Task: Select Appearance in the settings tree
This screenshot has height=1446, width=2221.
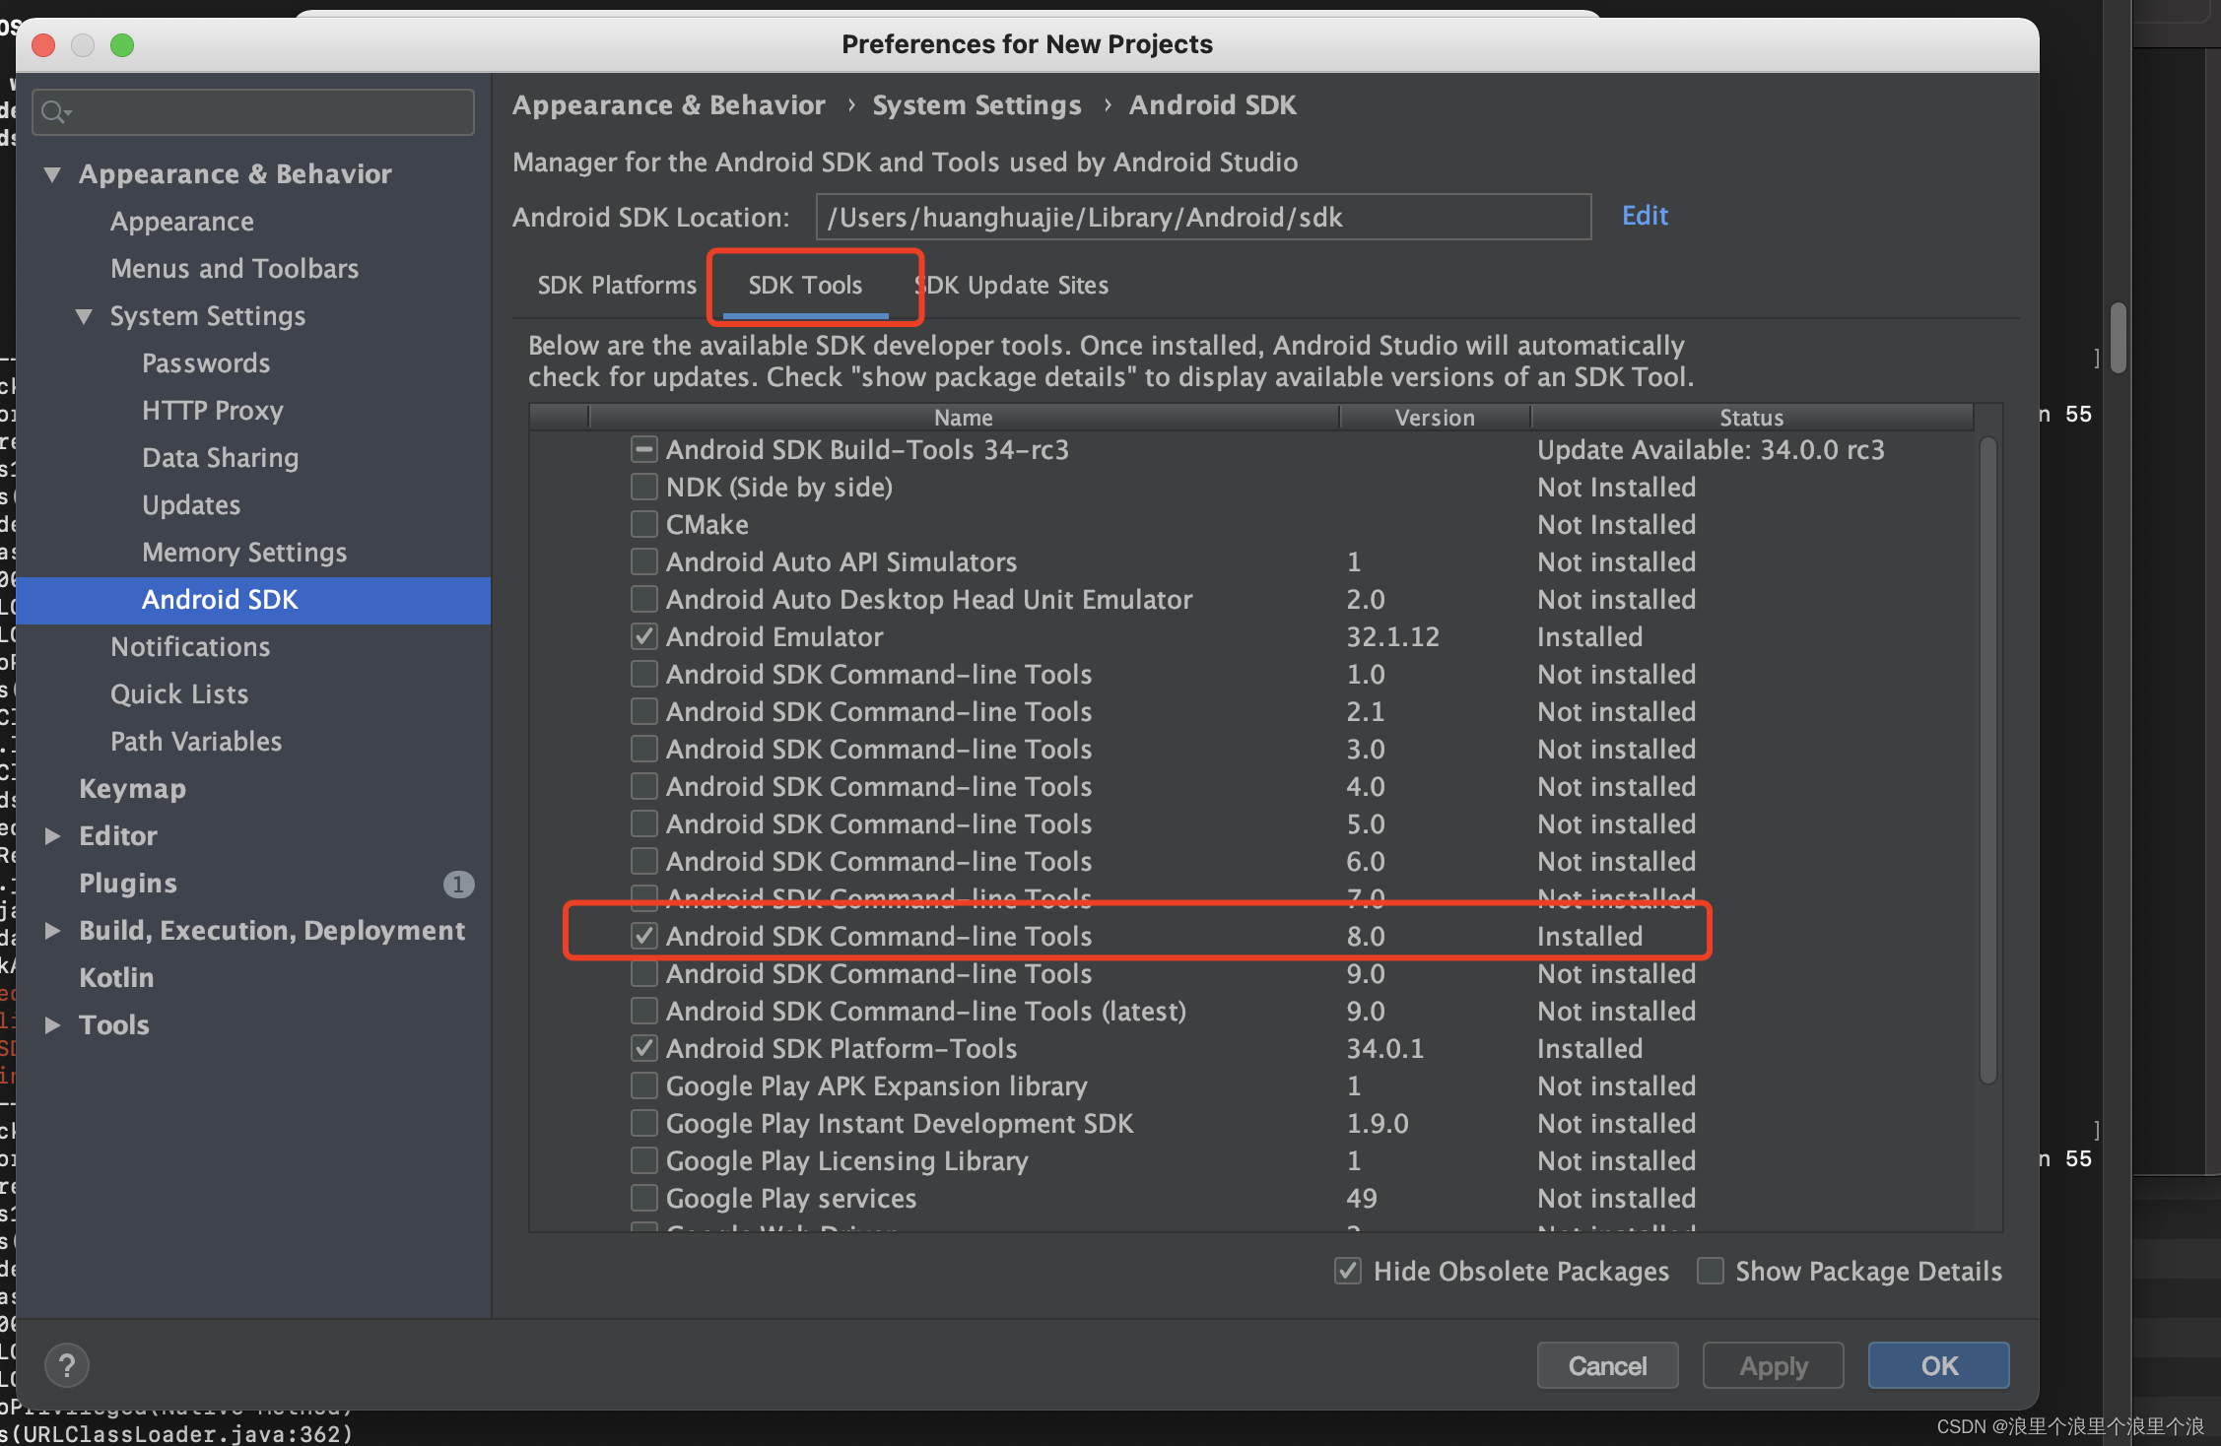Action: 182,222
